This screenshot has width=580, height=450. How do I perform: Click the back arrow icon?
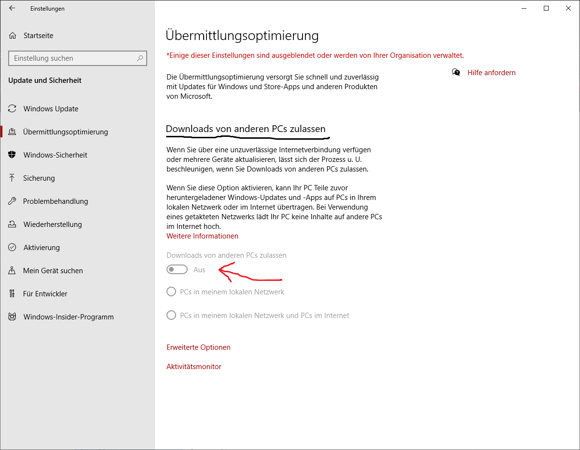point(12,8)
